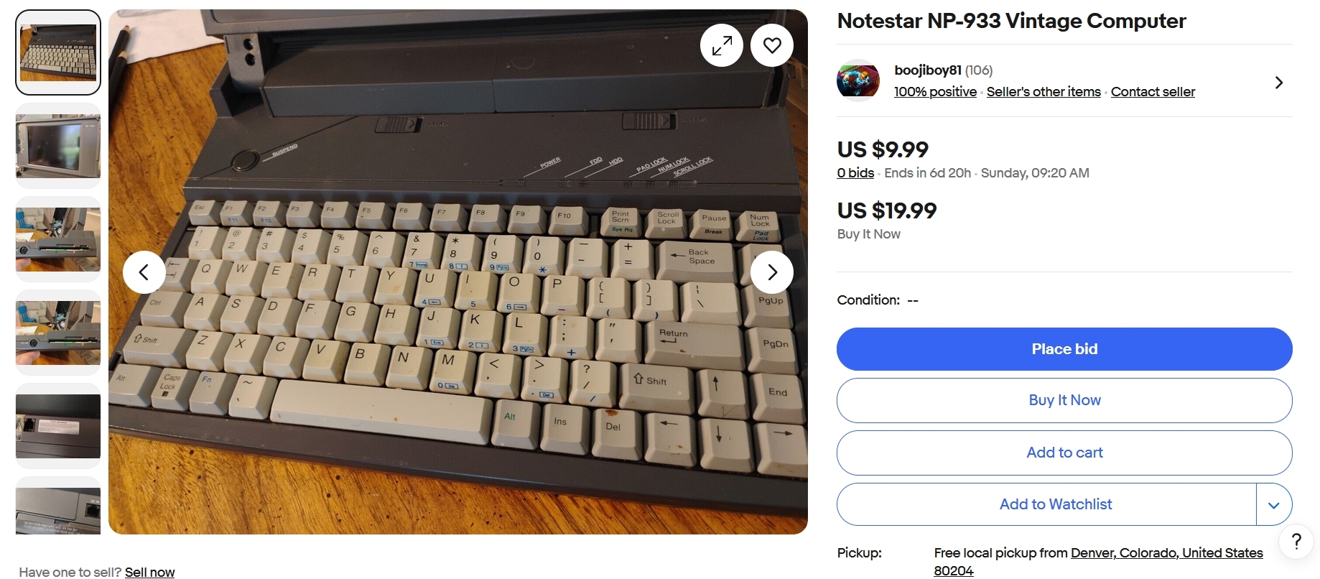Add the item to favorites with the heart icon

click(x=772, y=45)
